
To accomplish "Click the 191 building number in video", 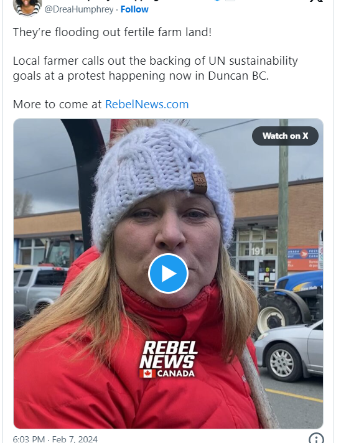I will (x=258, y=251).
